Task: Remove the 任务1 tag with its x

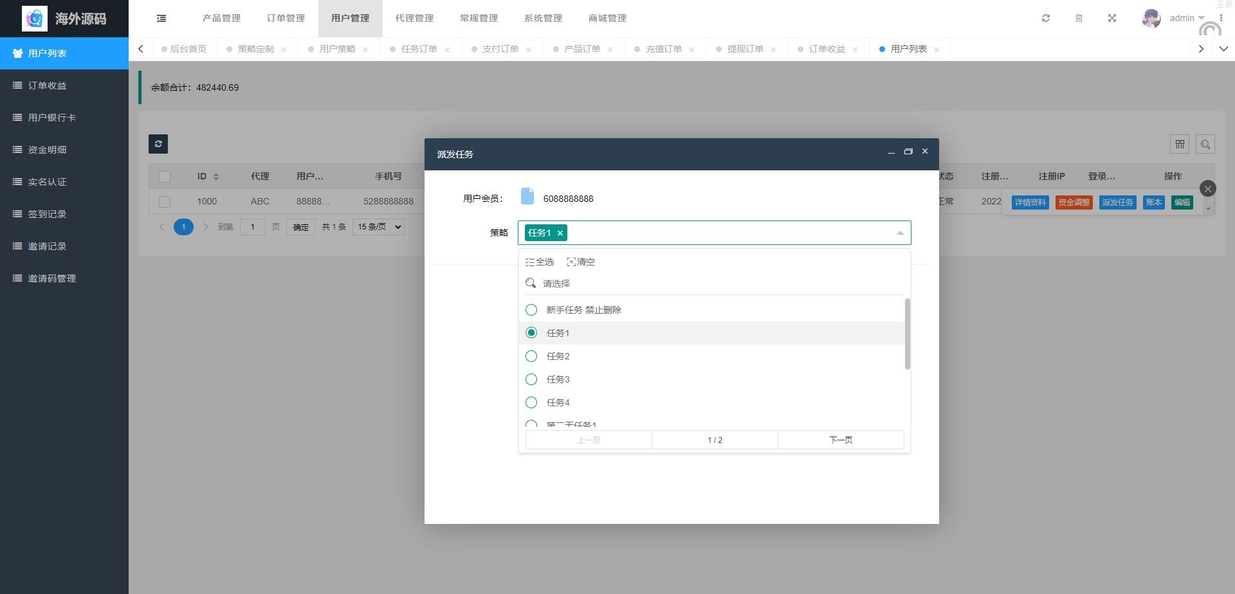Action: click(x=560, y=233)
